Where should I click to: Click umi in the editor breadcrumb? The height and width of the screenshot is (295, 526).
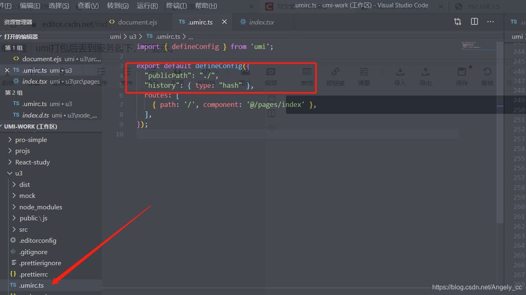pyautogui.click(x=115, y=36)
